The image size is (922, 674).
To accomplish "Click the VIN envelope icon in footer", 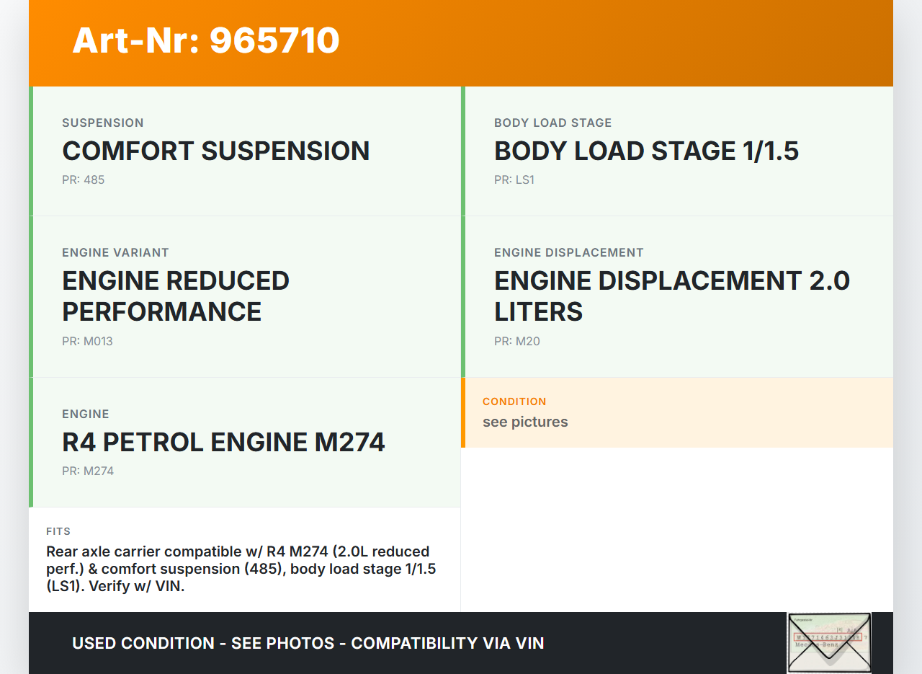I will (829, 642).
